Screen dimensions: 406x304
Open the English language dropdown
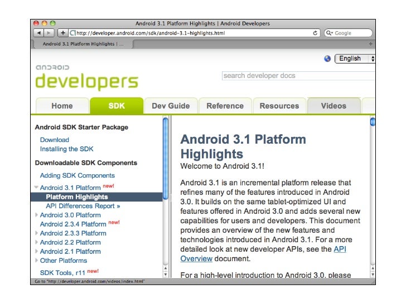[355, 58]
